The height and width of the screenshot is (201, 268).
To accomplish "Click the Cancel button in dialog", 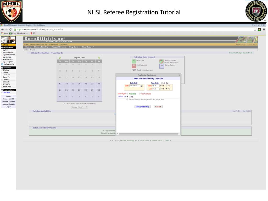I will 158,107.
